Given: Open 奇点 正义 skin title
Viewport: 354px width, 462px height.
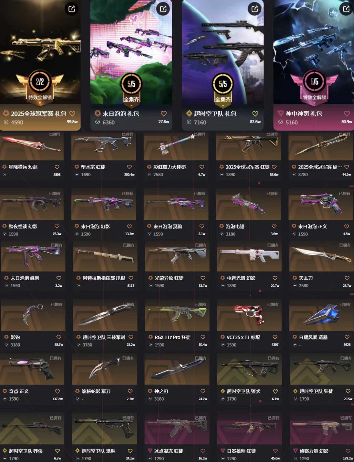Looking at the screenshot, I should 19,391.
